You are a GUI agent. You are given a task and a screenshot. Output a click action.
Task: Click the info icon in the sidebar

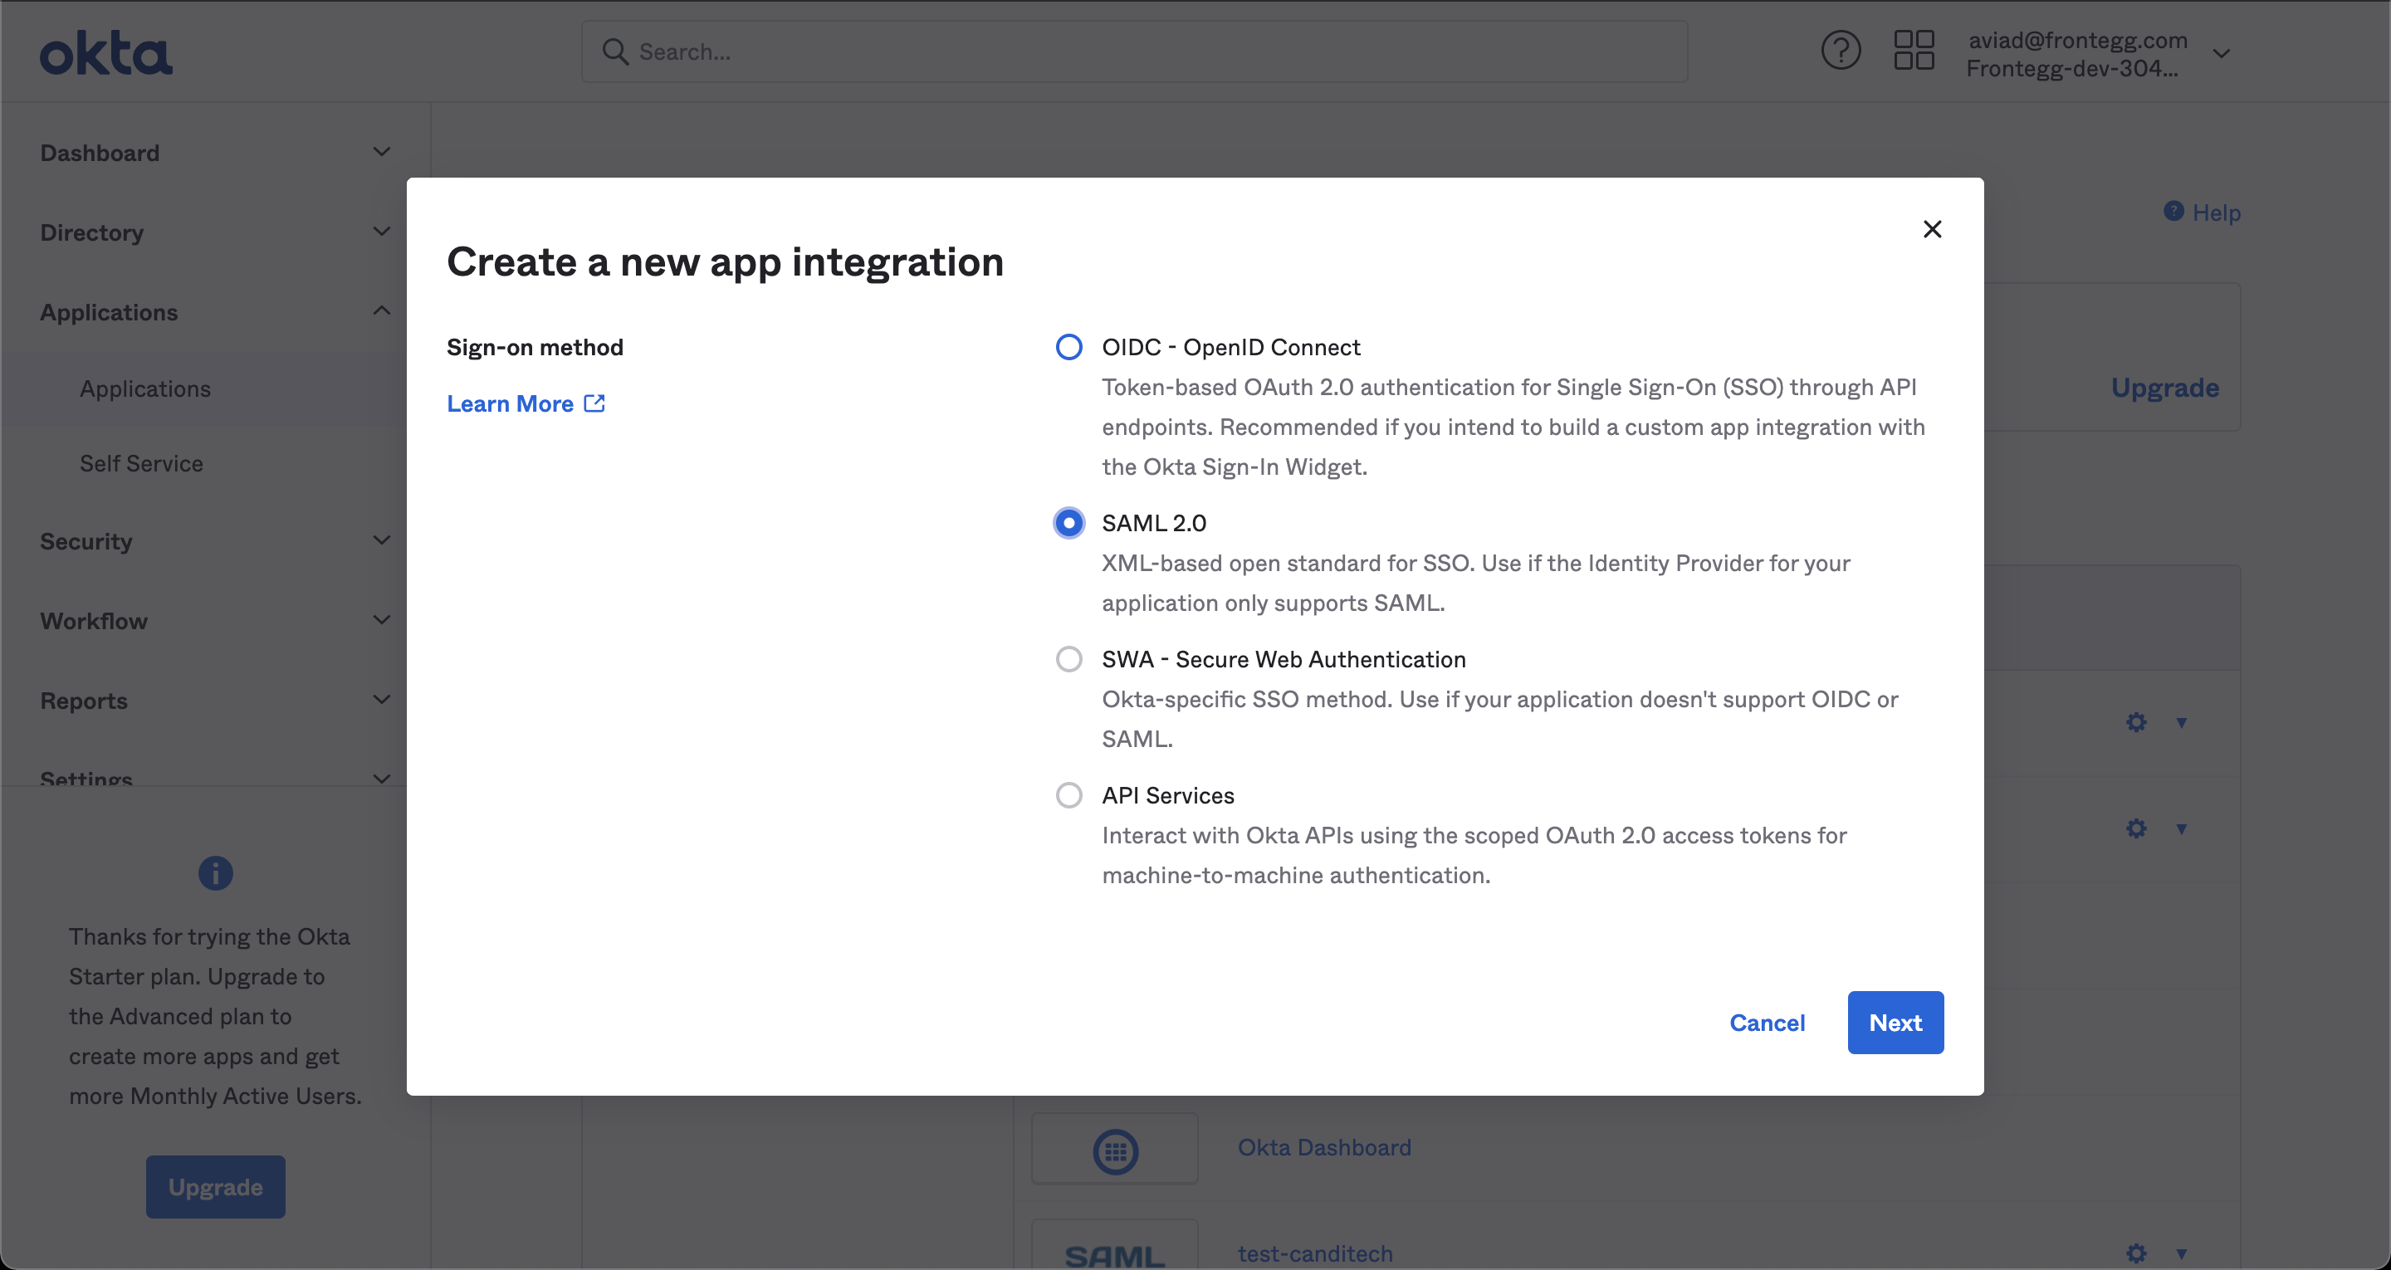tap(215, 872)
